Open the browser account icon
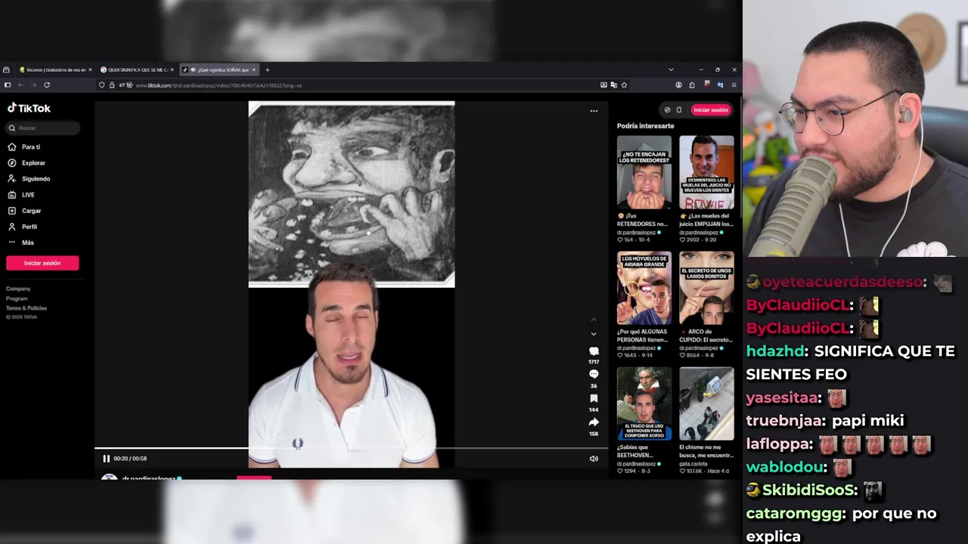Image resolution: width=968 pixels, height=544 pixels. pos(678,85)
